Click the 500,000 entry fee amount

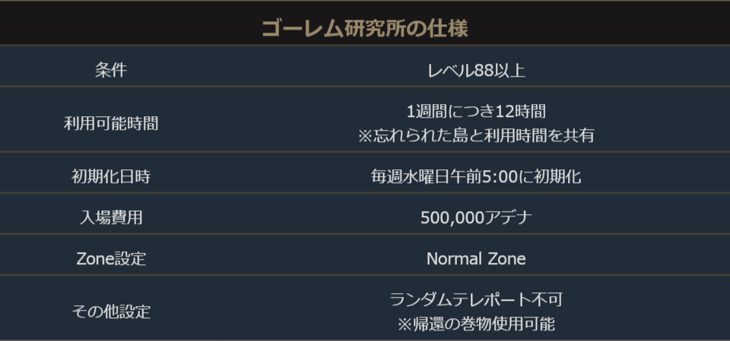452,217
